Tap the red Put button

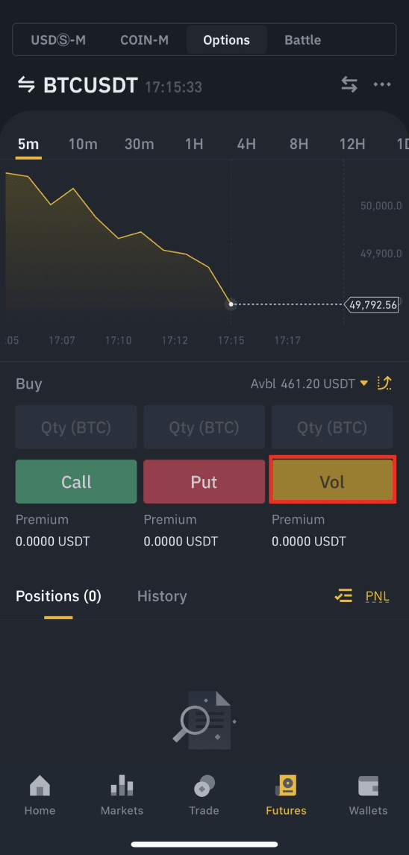tap(204, 481)
